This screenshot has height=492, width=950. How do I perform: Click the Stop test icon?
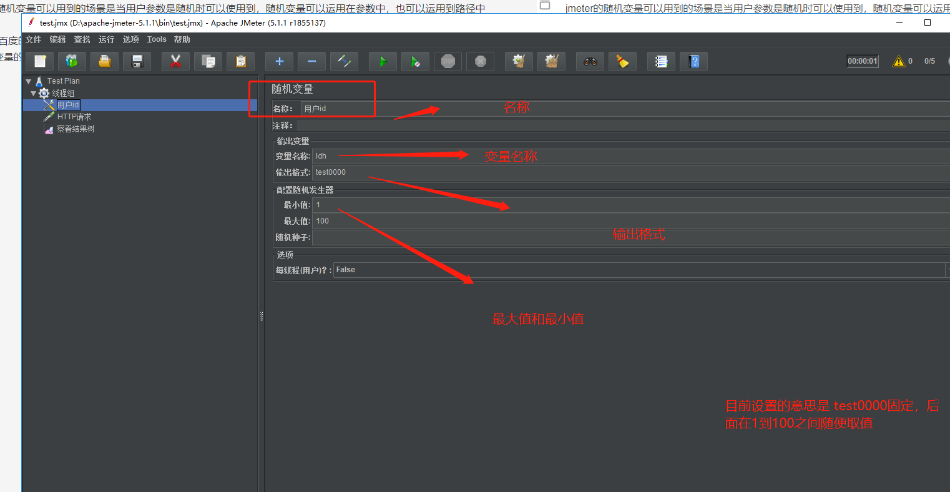coord(448,61)
